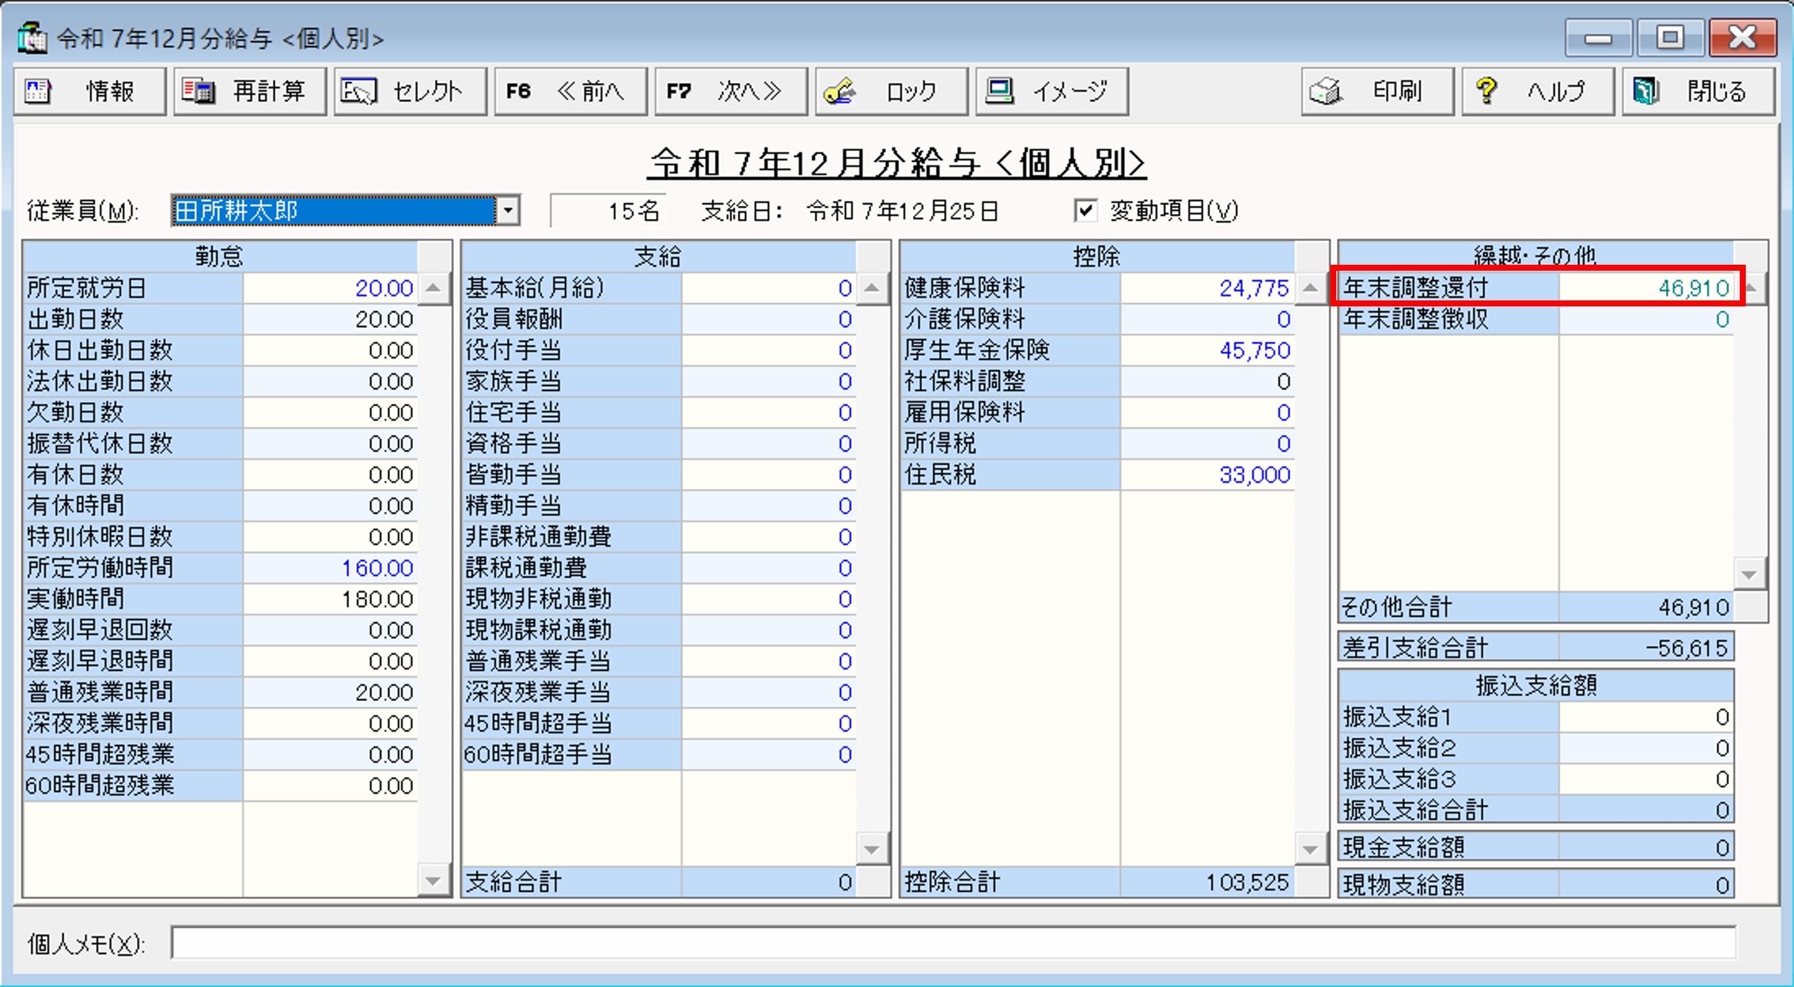Print the payslip using 印刷
The image size is (1794, 987).
tap(1376, 90)
